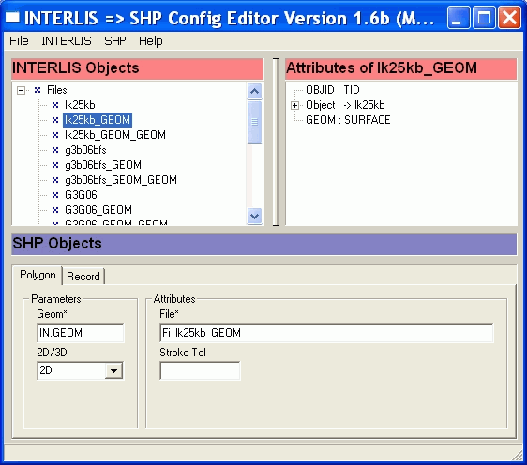Click the tree scrollbar down arrow
Screen dimensions: 527x465
coord(254,216)
